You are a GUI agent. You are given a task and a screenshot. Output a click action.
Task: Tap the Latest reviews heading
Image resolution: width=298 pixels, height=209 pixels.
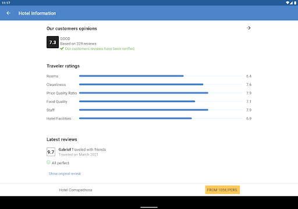tap(62, 139)
